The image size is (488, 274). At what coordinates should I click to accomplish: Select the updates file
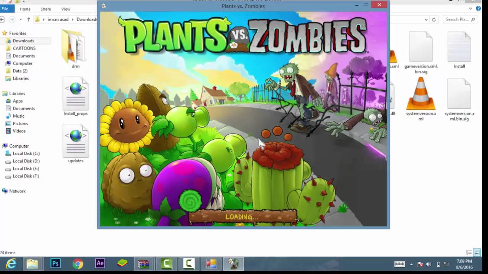pyautogui.click(x=75, y=144)
